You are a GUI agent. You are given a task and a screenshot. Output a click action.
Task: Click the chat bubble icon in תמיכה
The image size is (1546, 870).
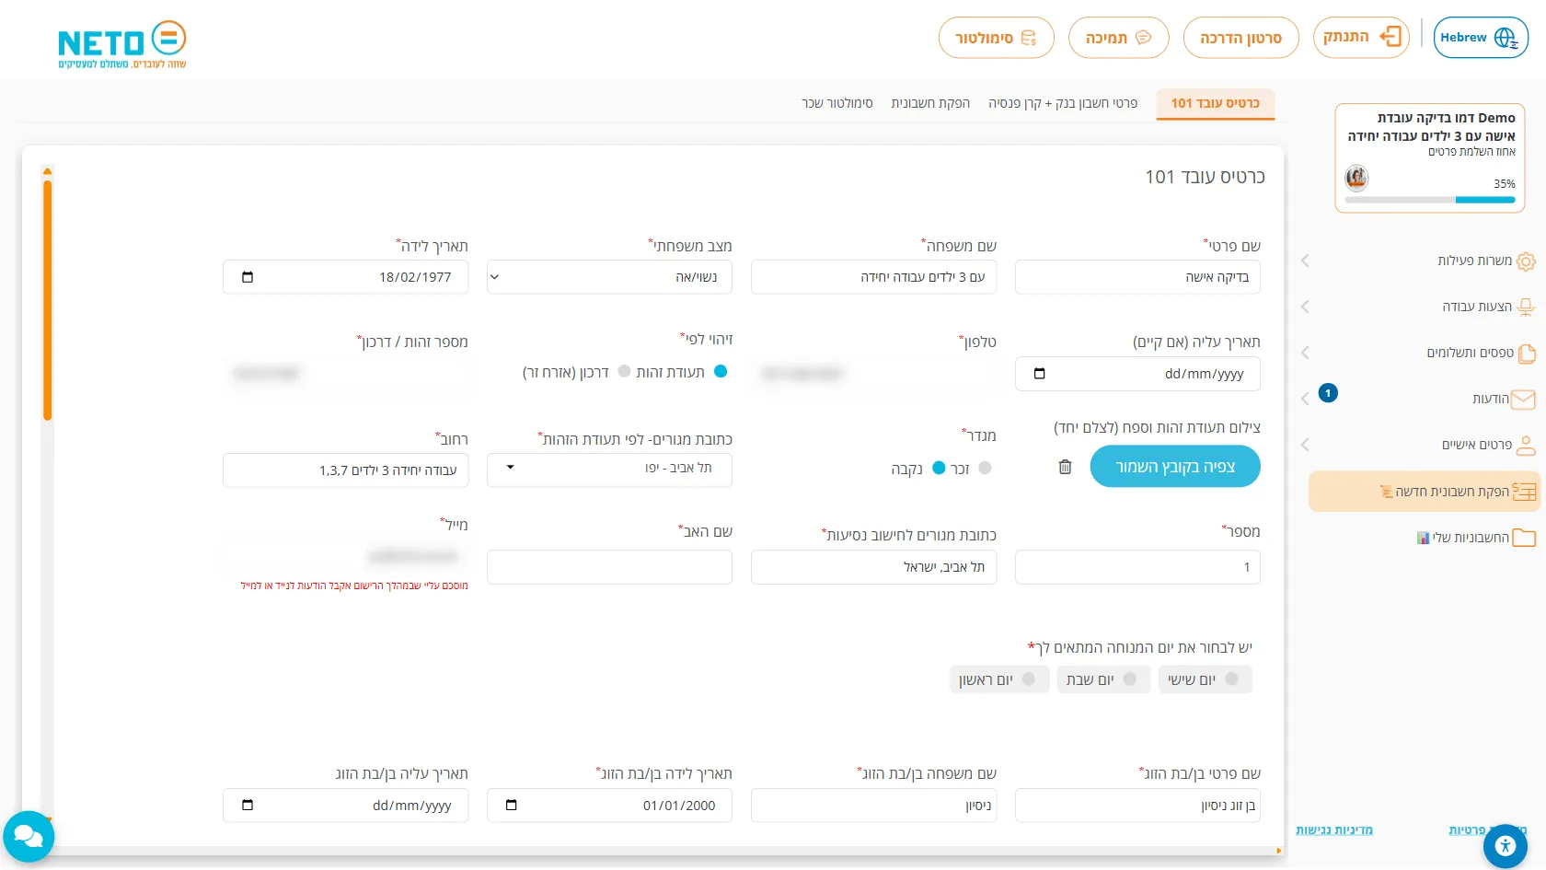[1144, 38]
